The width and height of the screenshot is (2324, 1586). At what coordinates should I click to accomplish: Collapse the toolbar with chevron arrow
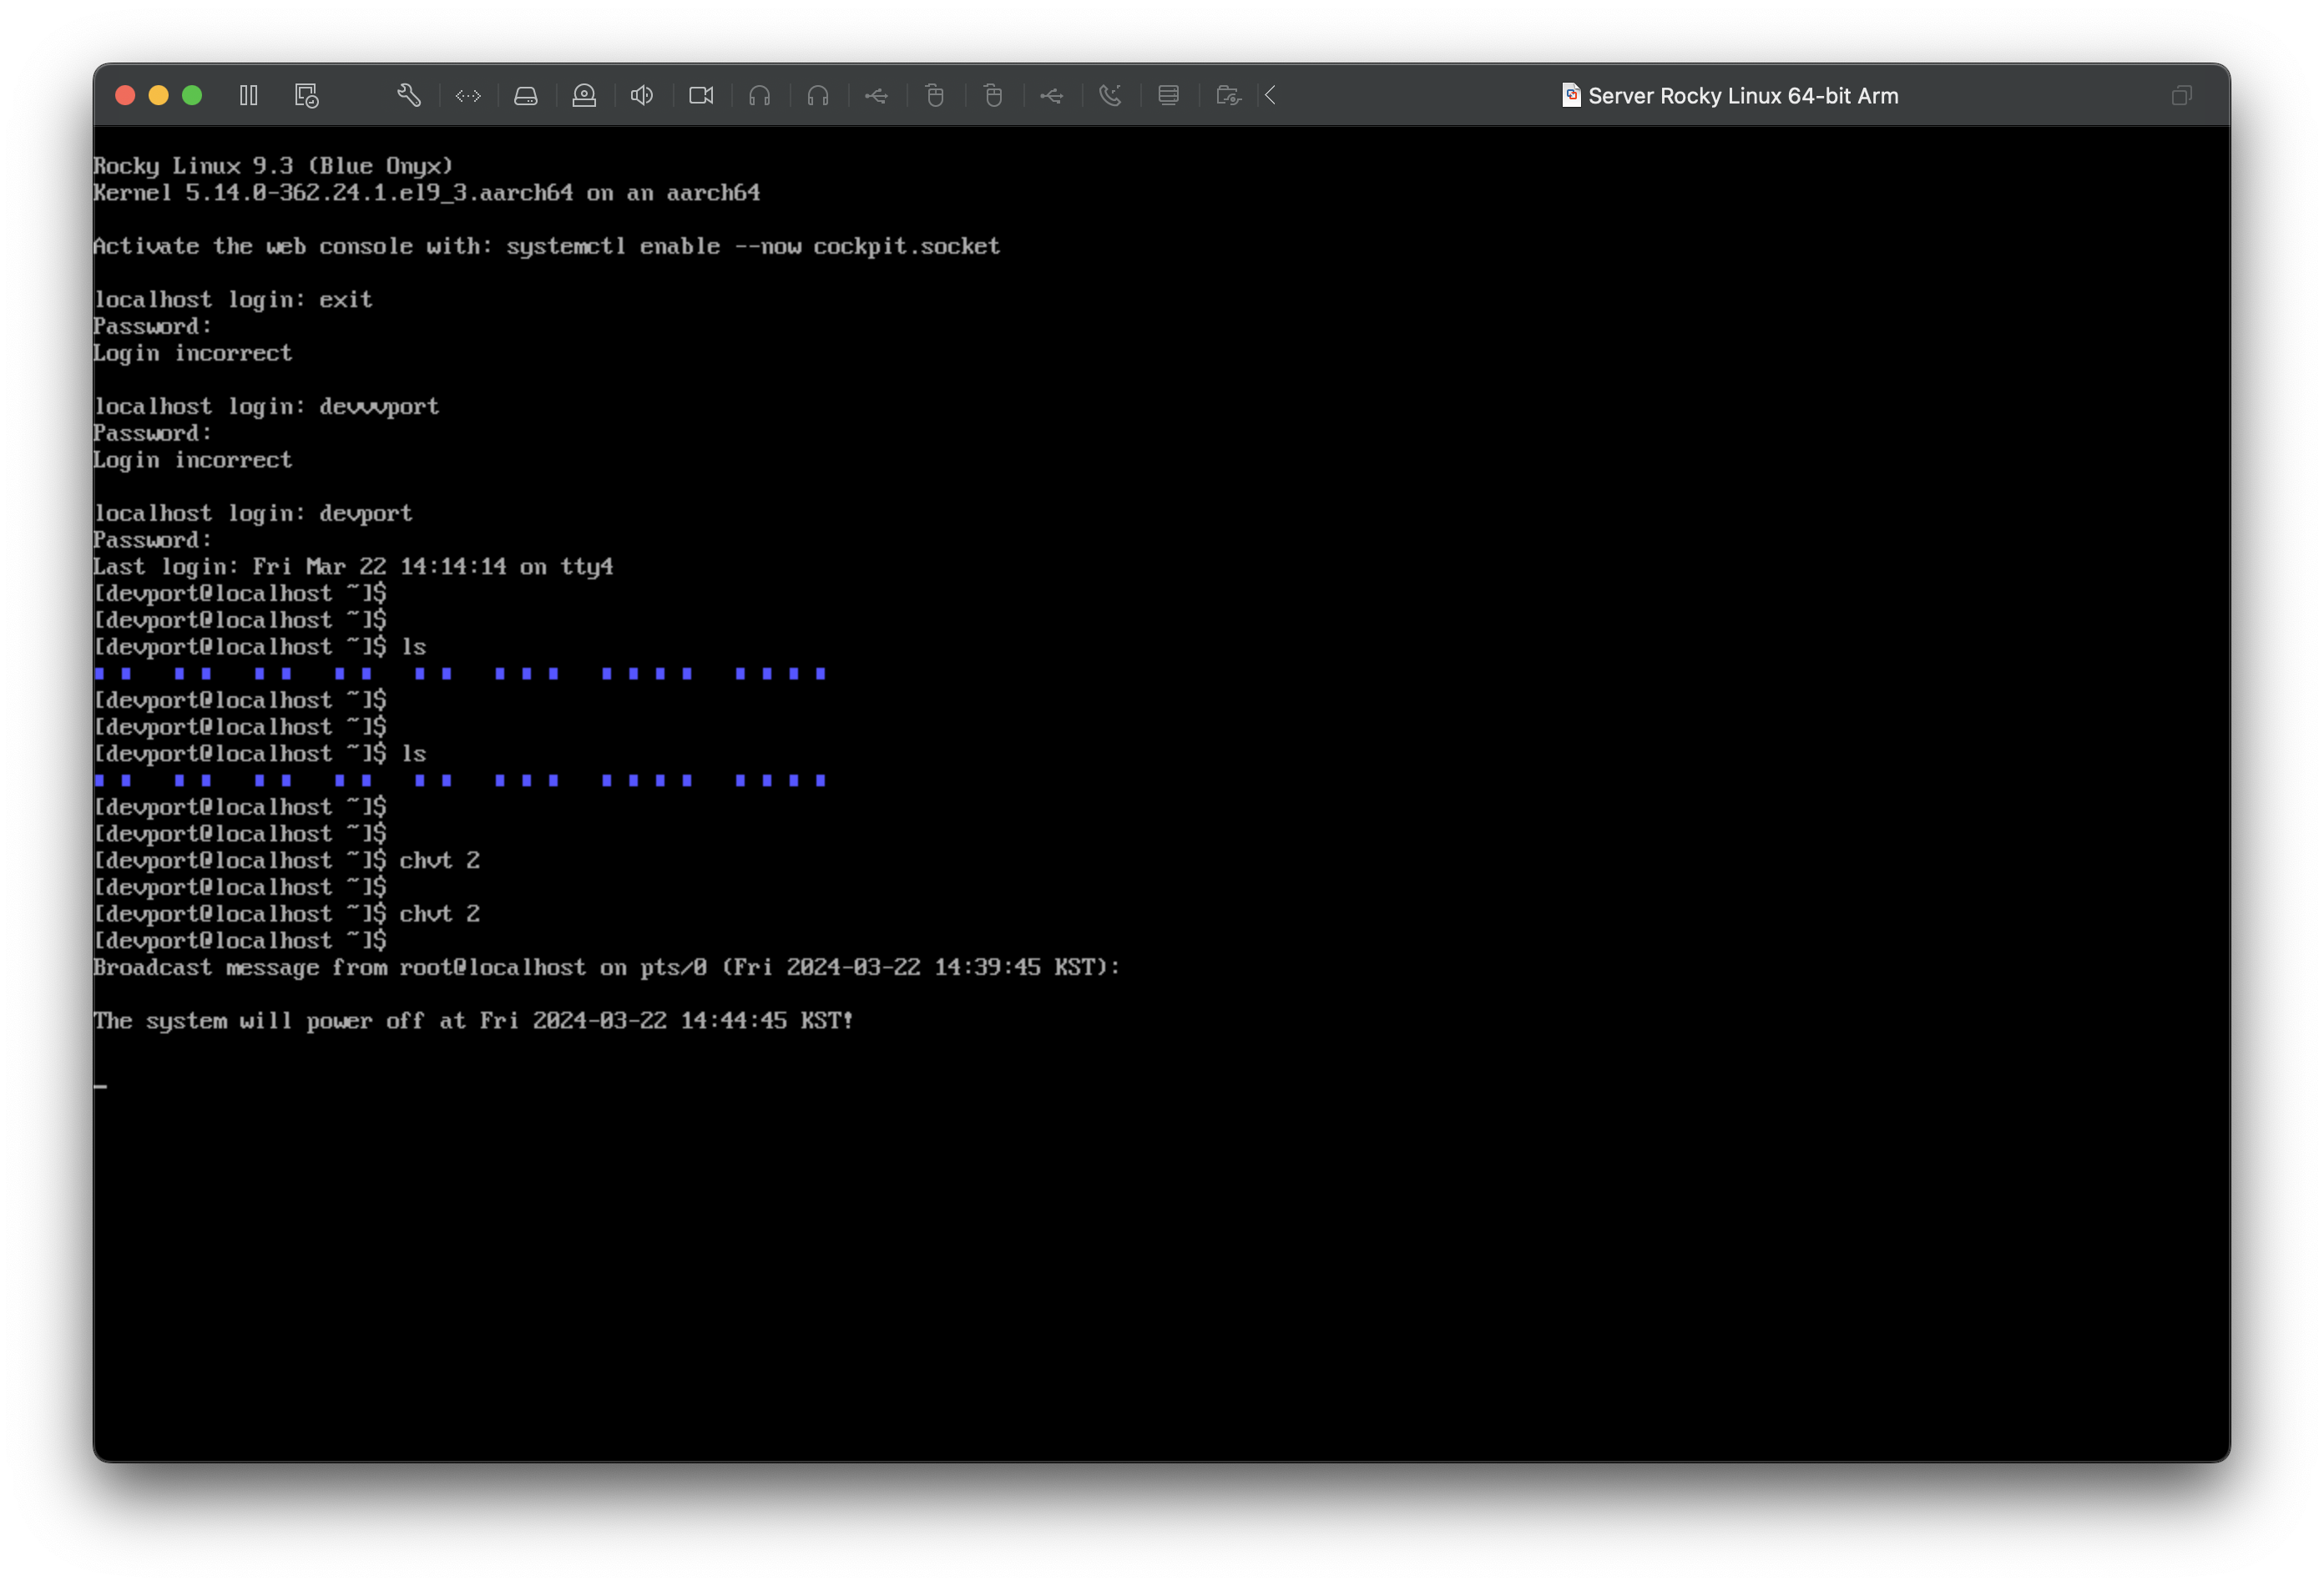pyautogui.click(x=1271, y=96)
